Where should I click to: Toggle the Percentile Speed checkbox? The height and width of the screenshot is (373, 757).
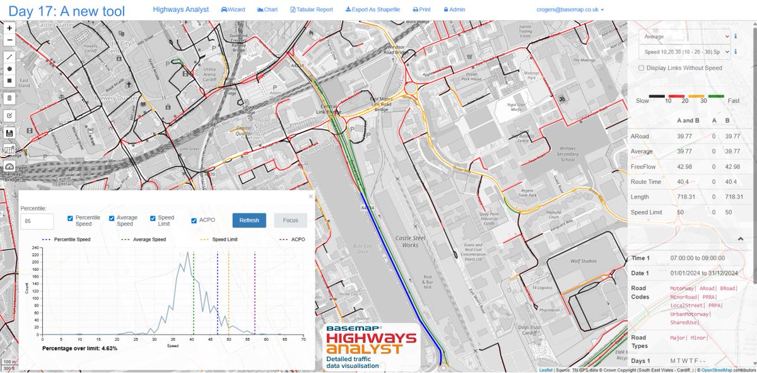[x=71, y=219]
